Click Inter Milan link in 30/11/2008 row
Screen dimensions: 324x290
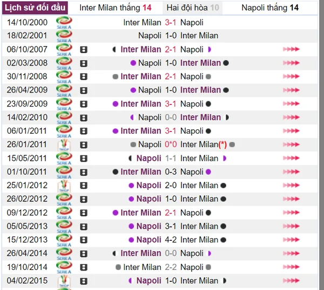(x=140, y=76)
